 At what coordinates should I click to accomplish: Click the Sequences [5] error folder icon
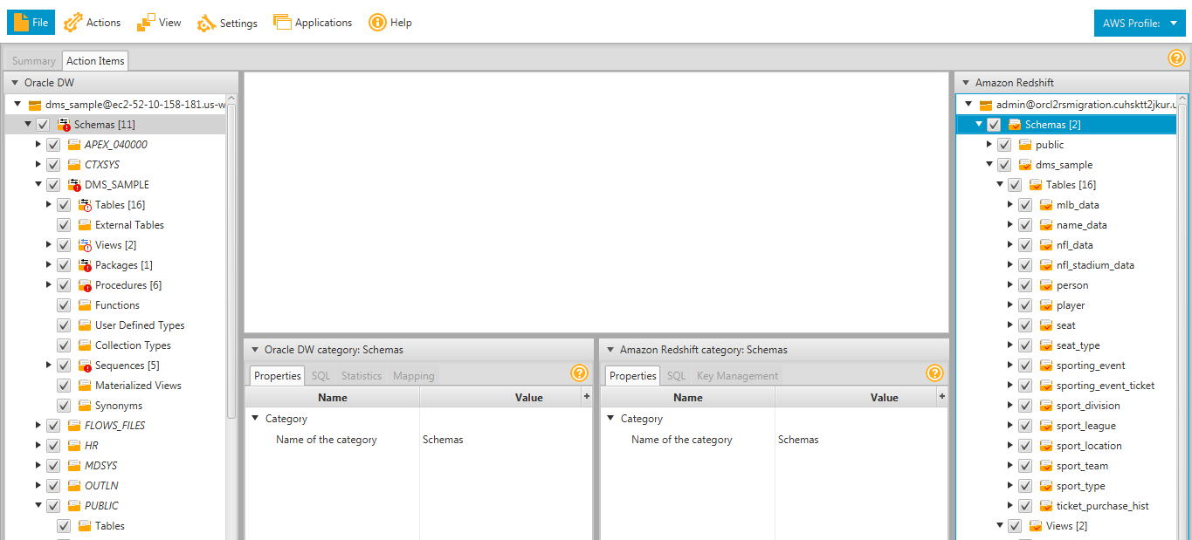pos(85,366)
